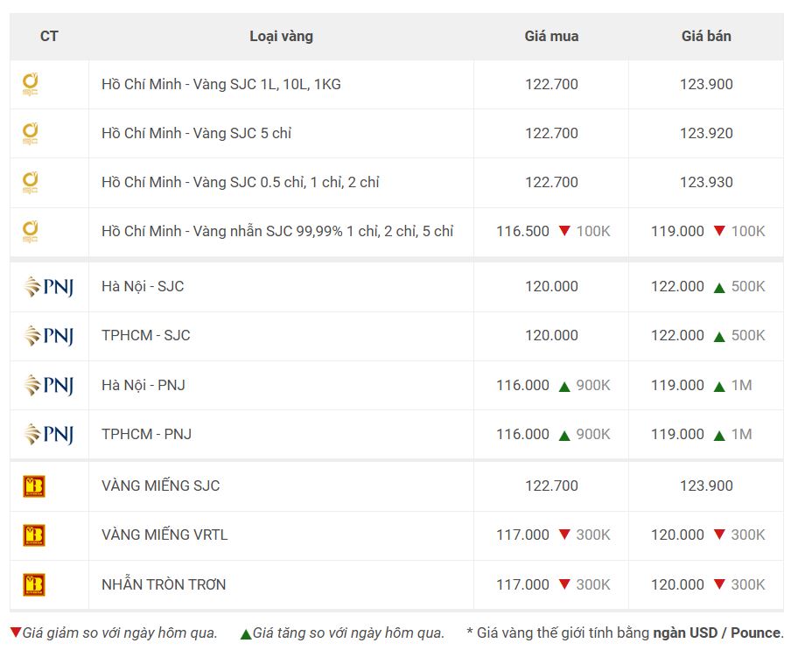798x650 pixels.
Task: Click red triangle in the price decrease legend
Action: [16, 633]
